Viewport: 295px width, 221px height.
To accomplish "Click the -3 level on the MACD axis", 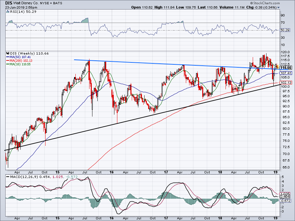I will pos(282,211).
